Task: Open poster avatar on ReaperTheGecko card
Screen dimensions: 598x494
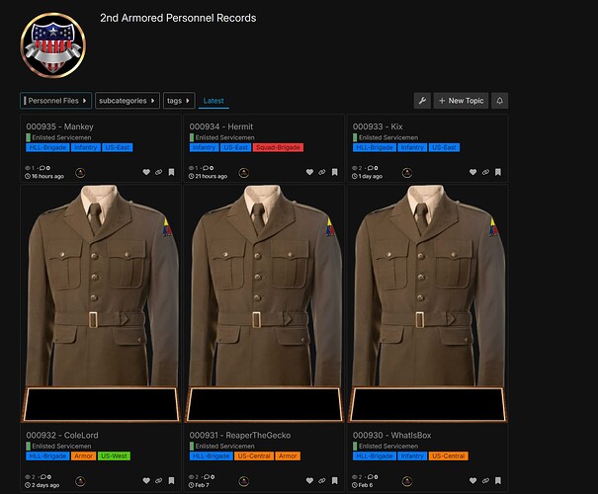Action: pos(244,481)
